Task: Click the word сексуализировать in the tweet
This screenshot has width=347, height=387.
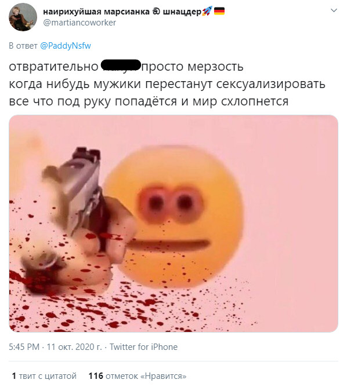Action: [271, 84]
